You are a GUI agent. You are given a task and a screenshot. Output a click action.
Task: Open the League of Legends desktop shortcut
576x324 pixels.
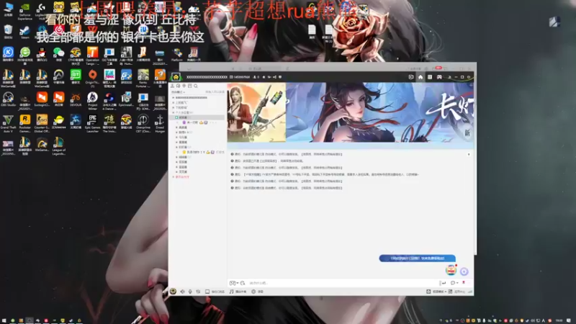coord(59,146)
